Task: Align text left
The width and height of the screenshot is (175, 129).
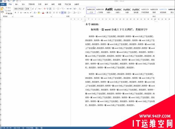Action: tap(54, 13)
